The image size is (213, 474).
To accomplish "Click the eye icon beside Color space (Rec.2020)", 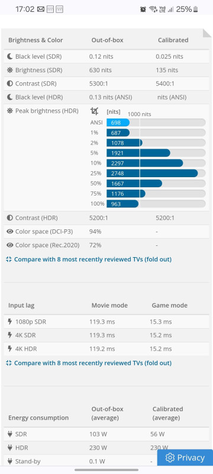I will 10,245.
